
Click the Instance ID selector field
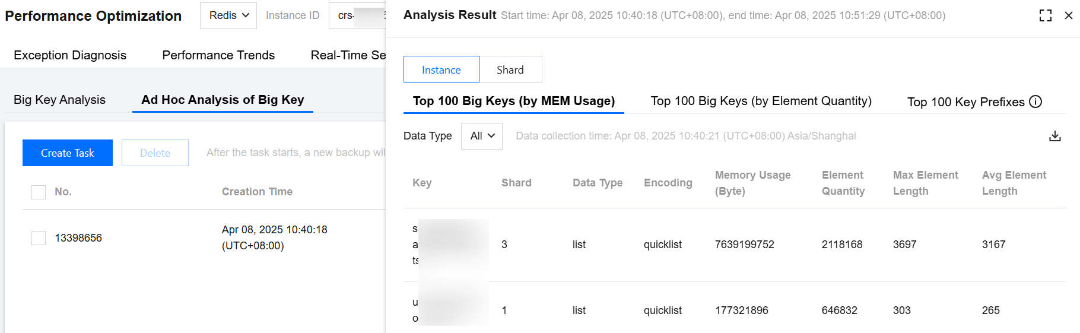click(x=357, y=15)
